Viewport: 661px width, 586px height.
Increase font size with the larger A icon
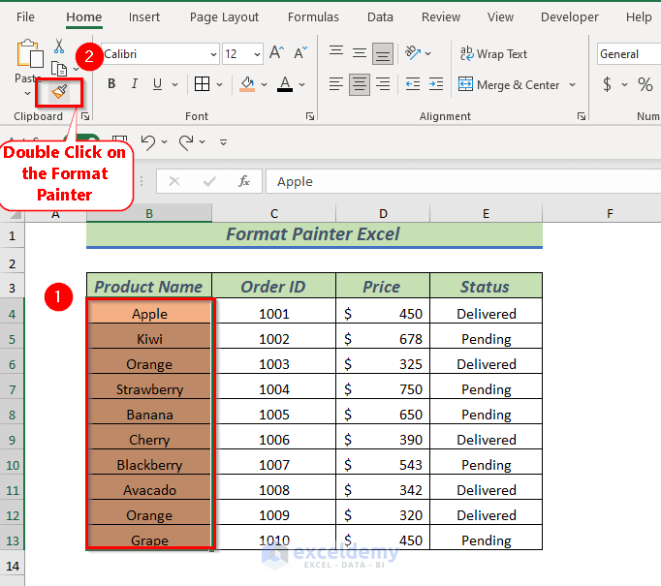276,53
